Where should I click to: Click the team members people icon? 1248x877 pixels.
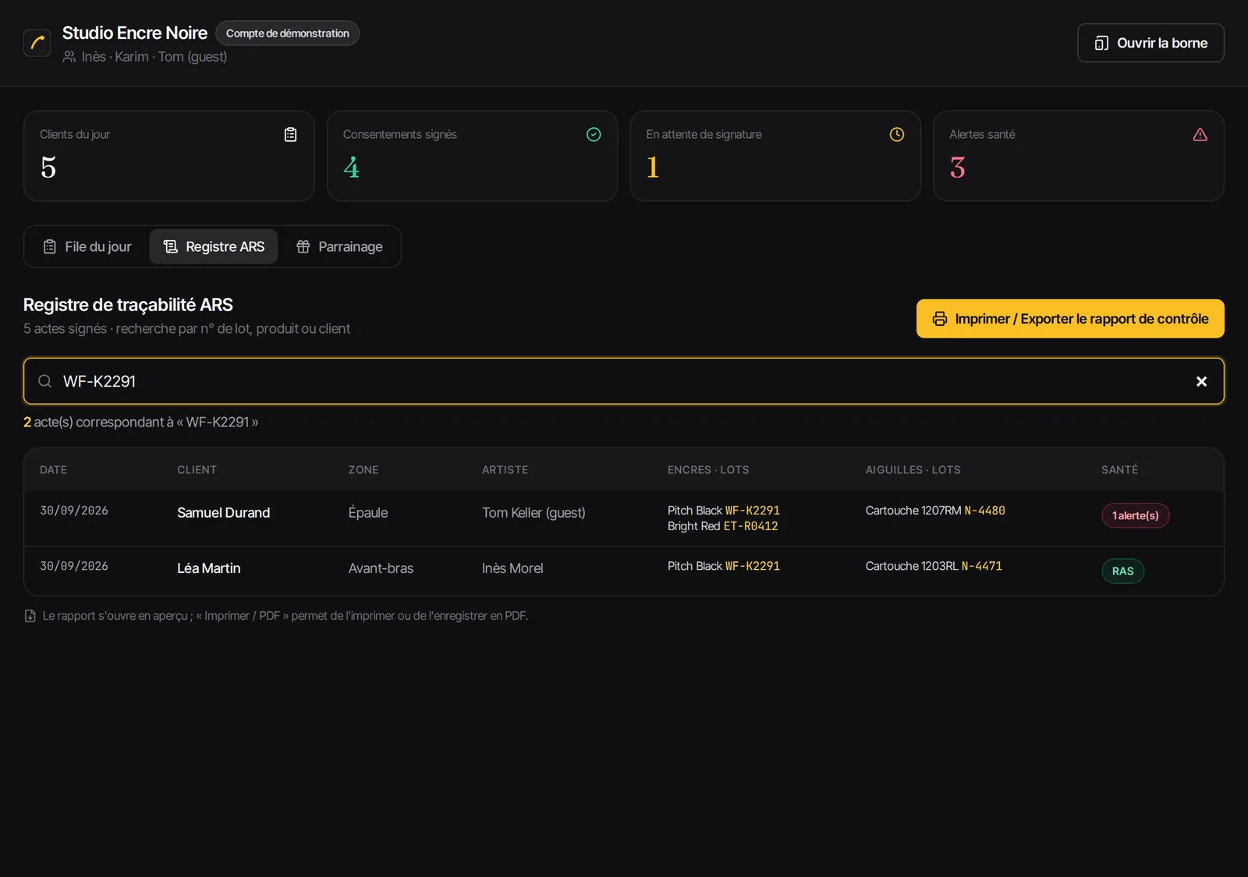click(69, 57)
